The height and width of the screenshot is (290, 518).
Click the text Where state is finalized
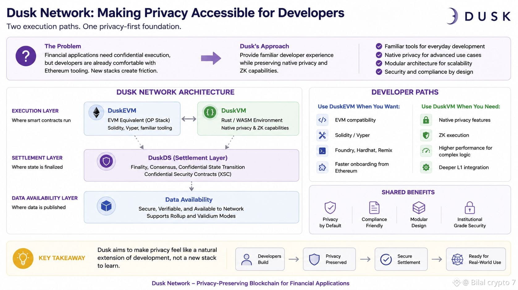(x=37, y=167)
